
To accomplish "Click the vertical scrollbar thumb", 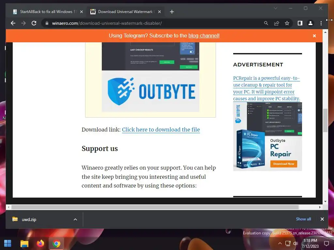I will point(325,120).
